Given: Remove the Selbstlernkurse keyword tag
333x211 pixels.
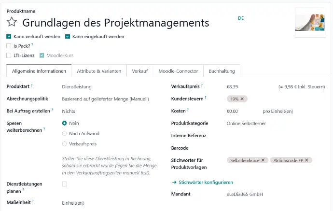Looking at the screenshot, I should point(263,160).
